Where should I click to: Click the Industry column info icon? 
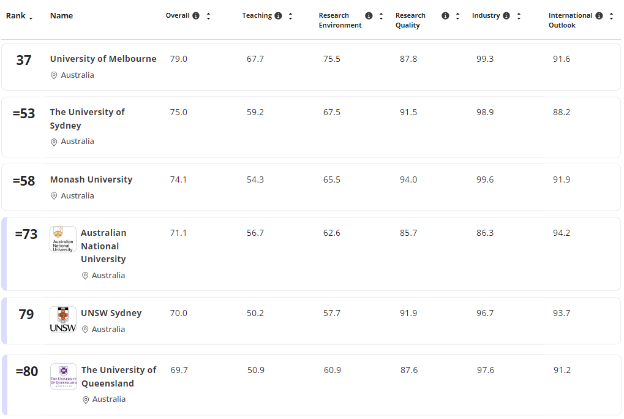[506, 16]
